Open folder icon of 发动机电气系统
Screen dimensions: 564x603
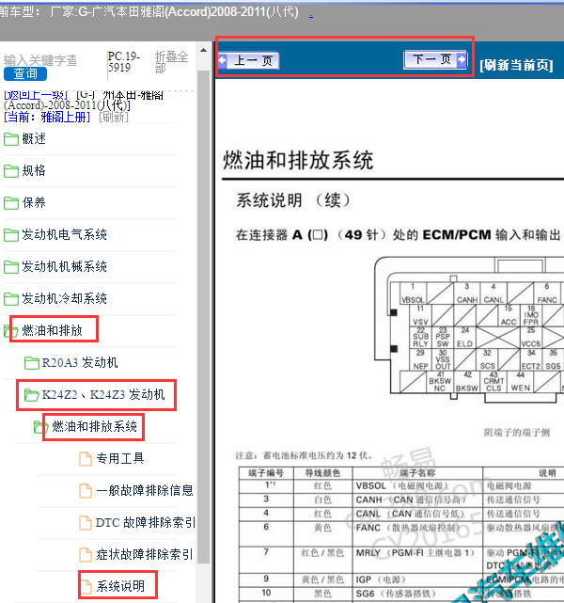pyautogui.click(x=11, y=234)
